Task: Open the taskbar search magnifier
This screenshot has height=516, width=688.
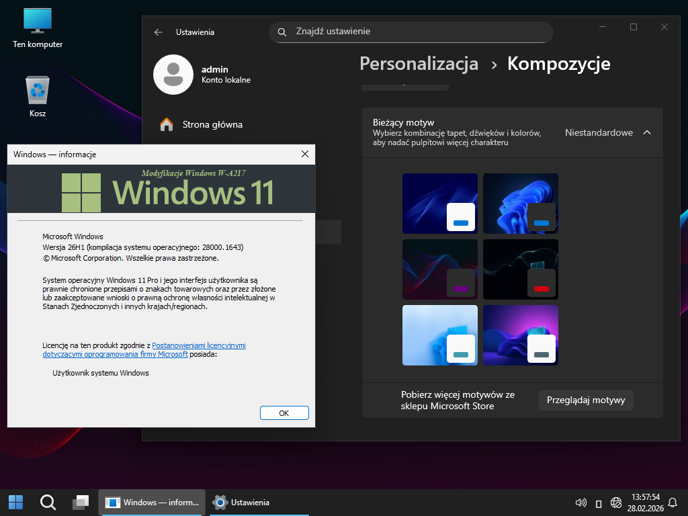Action: coord(48,502)
